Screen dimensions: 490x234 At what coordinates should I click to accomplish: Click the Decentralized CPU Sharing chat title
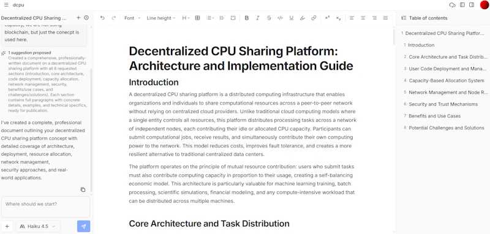click(x=34, y=18)
